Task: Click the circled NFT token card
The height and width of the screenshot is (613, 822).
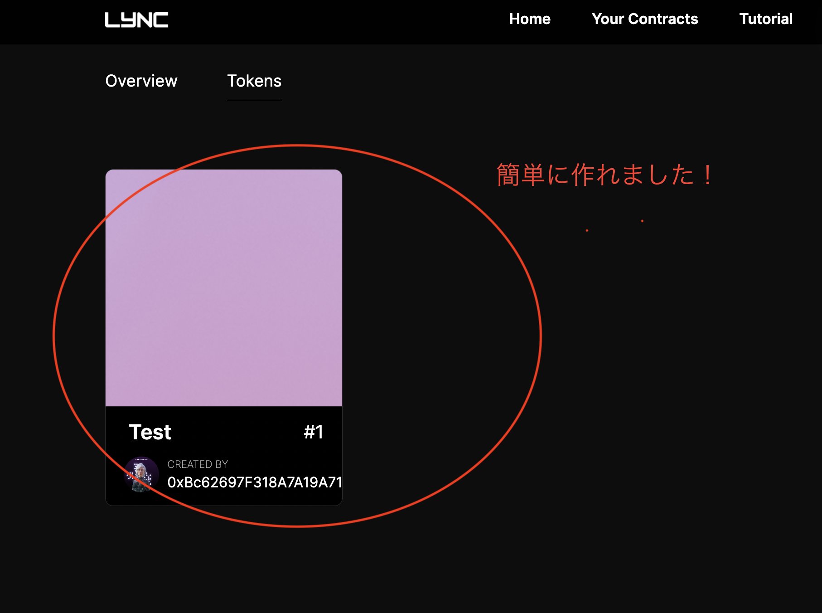Action: click(x=223, y=336)
